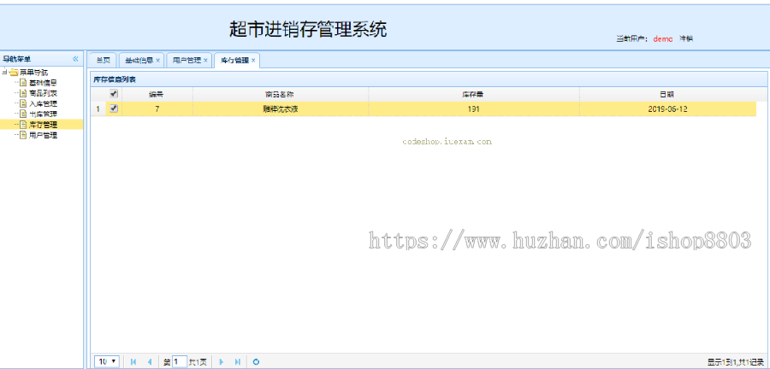Switch to the 首页 tab
This screenshot has height=369, width=770.
point(103,61)
